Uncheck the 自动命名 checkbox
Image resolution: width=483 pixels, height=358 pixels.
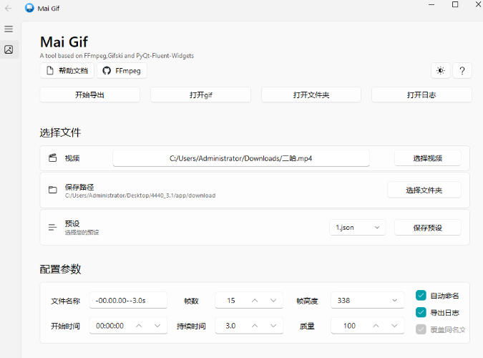pos(421,295)
